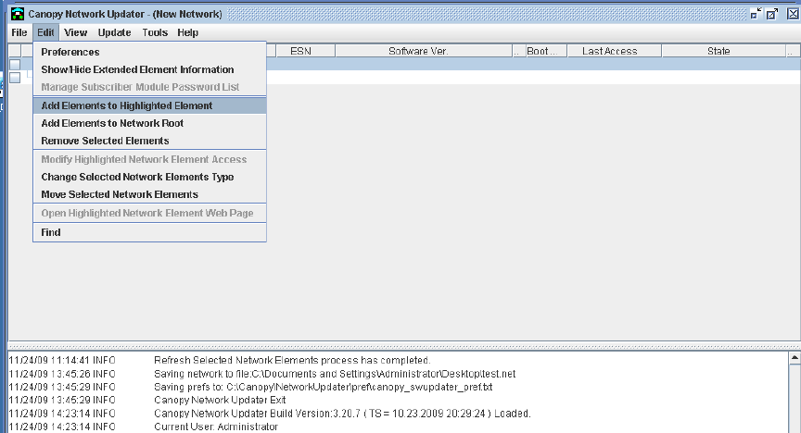Image resolution: width=801 pixels, height=433 pixels.
Task: Tick the checkbox in the second row
Action: coord(15,78)
